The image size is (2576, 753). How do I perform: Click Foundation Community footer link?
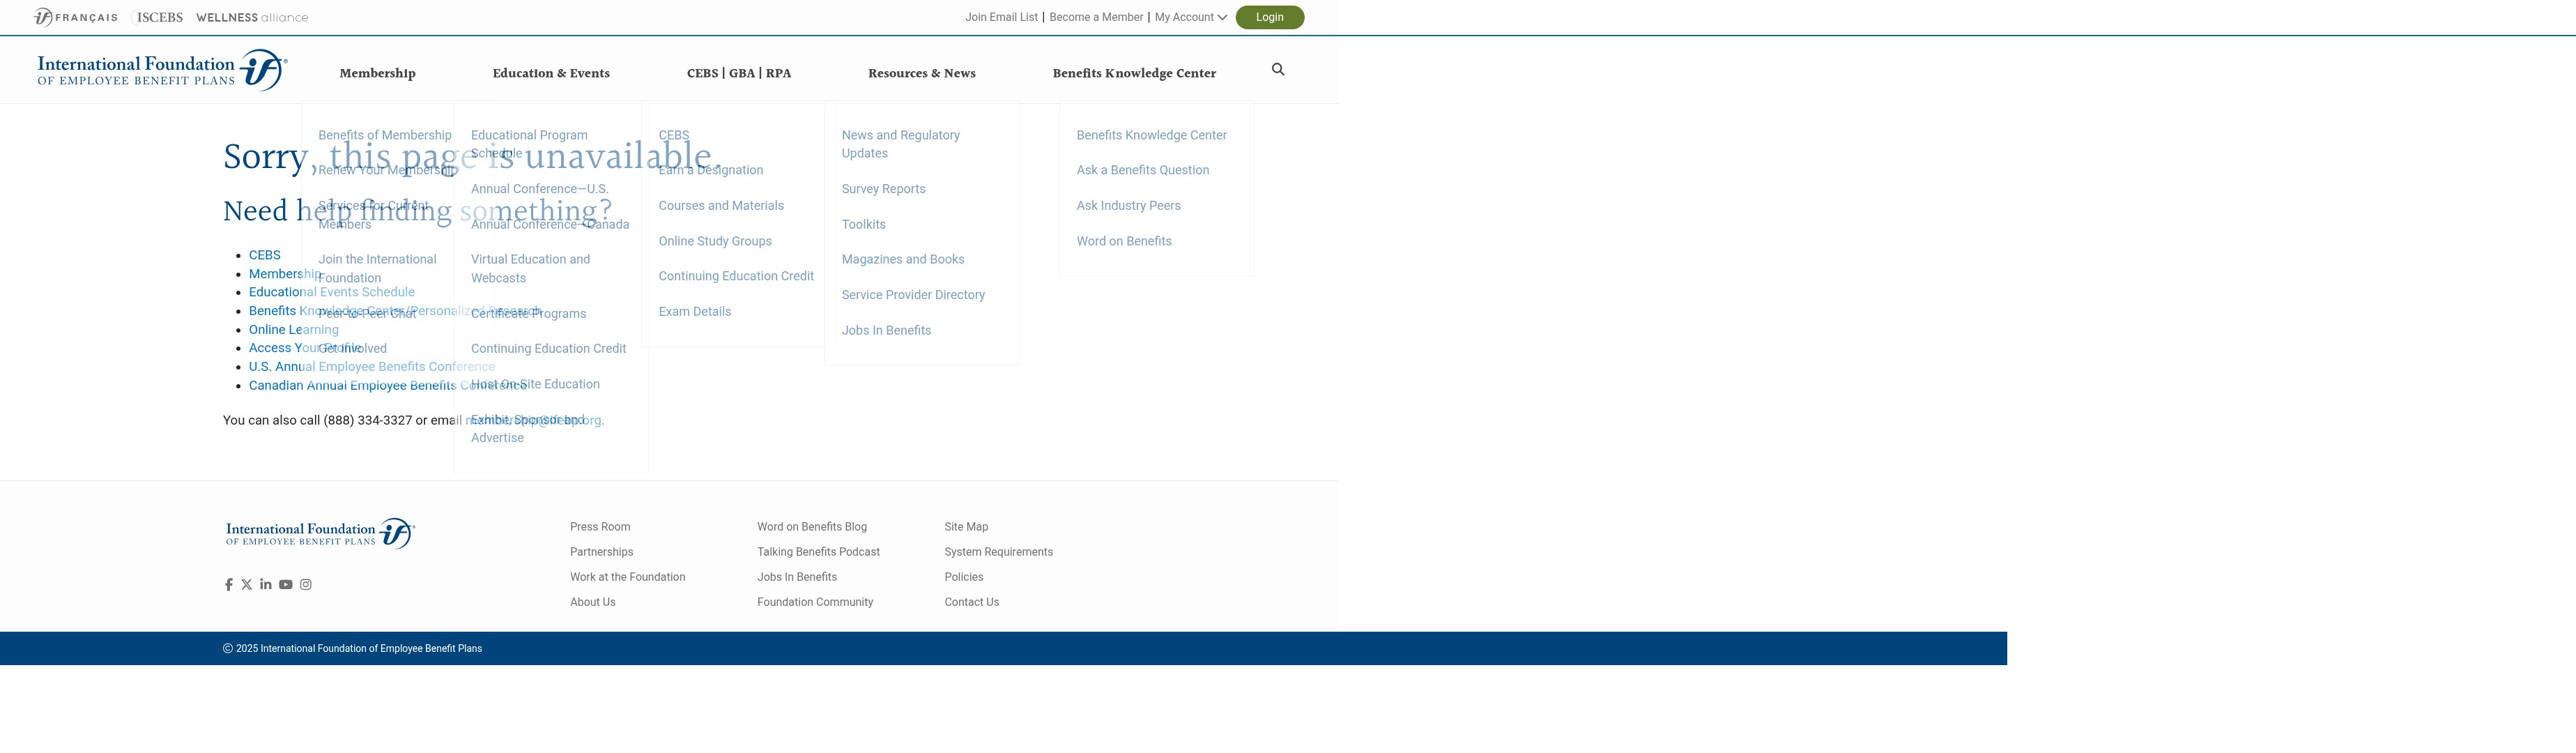click(x=815, y=602)
